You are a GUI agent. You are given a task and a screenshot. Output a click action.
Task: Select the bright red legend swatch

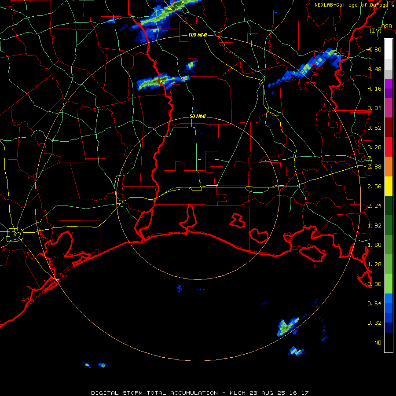[x=389, y=147]
